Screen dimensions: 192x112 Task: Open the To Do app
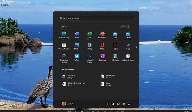(128, 46)
